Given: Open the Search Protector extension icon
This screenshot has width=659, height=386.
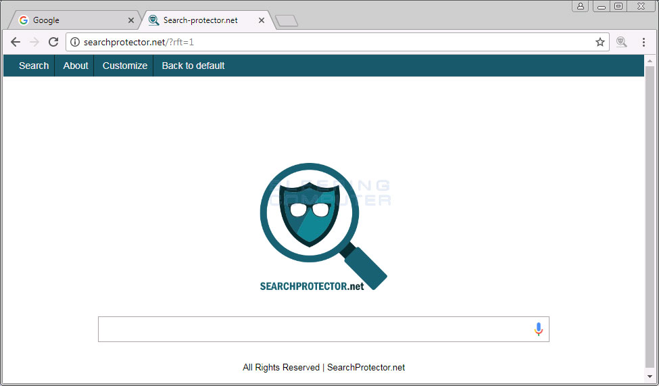Looking at the screenshot, I should [622, 42].
